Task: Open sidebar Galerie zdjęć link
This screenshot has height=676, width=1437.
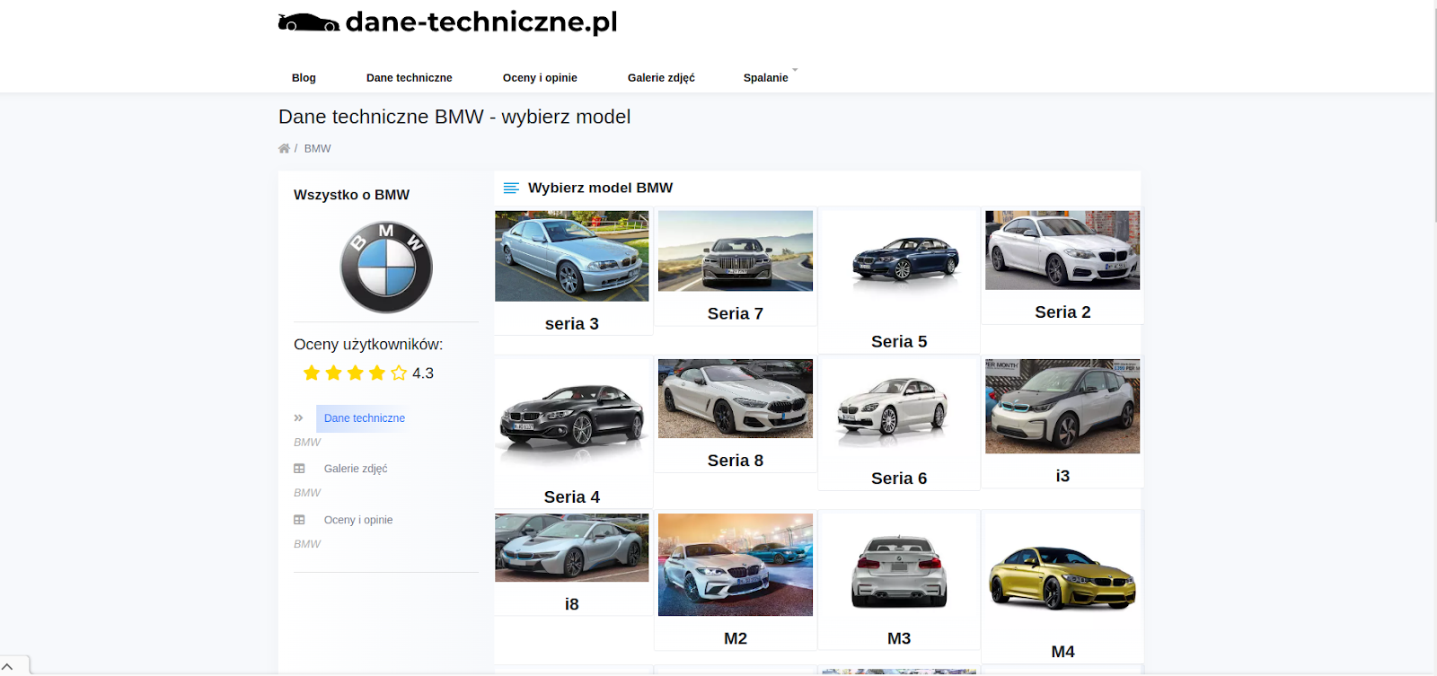Action: (356, 469)
